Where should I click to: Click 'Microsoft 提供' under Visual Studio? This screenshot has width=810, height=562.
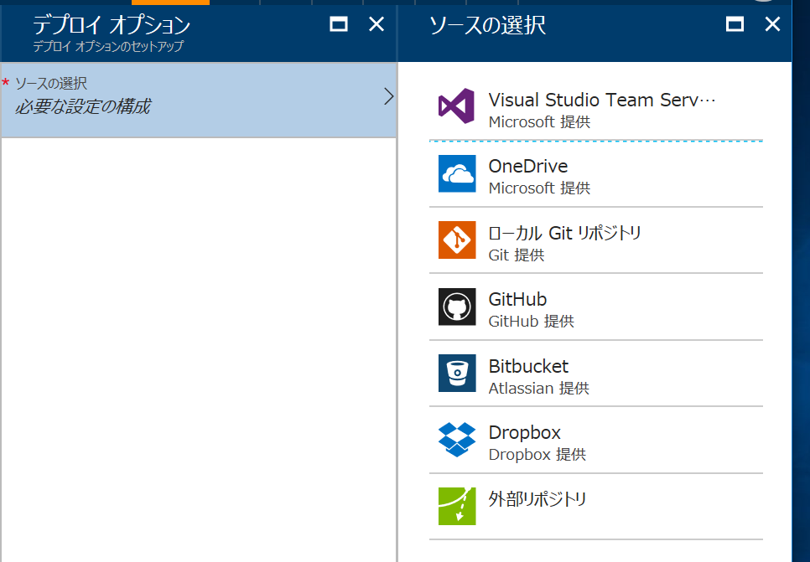(539, 121)
